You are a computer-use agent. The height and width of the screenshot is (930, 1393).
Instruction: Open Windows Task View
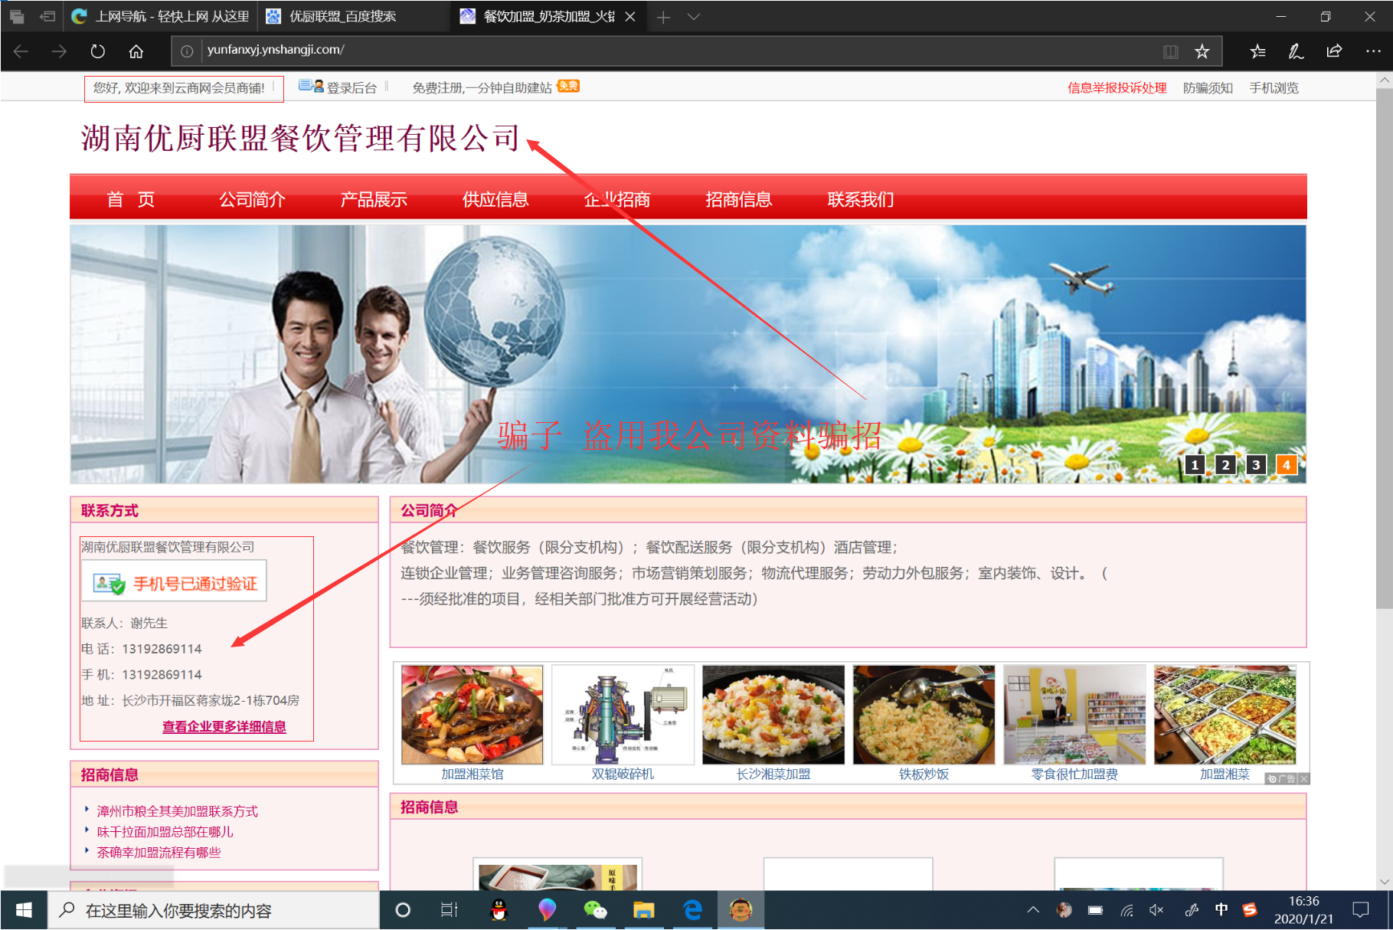coord(449,909)
